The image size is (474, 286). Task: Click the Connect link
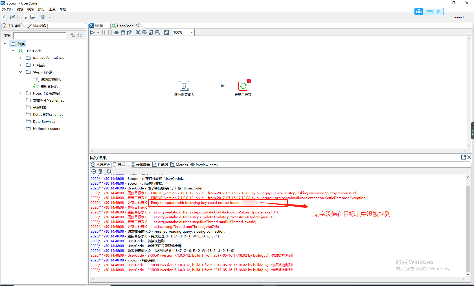tap(457, 17)
